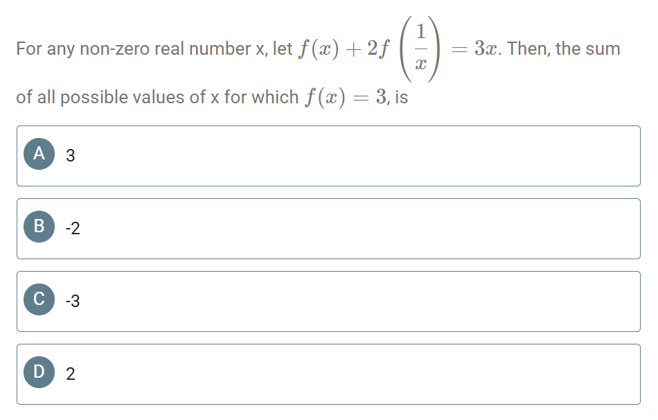Select the answer value 3 in option A
Image resolution: width=658 pixels, height=420 pixels.
point(70,156)
